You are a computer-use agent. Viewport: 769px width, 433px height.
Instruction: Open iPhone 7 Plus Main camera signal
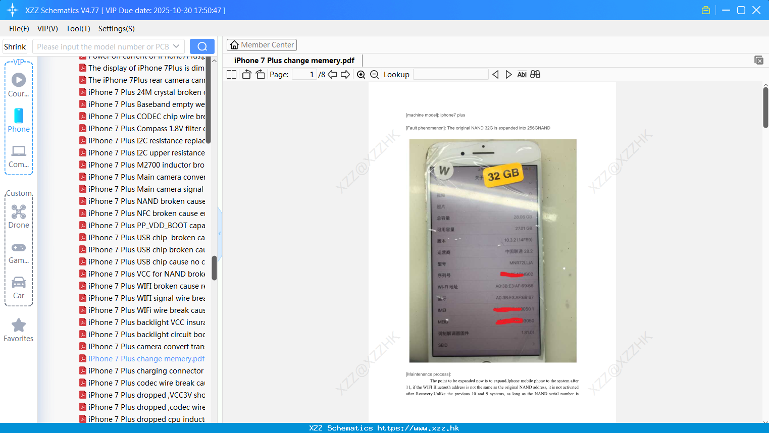[142, 189]
